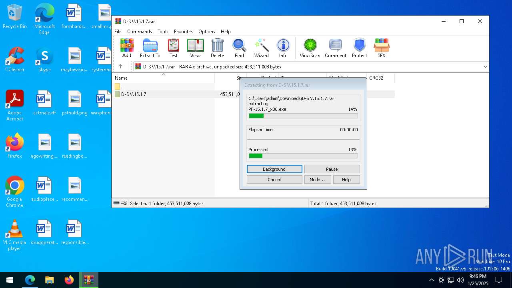
Task: Open the Help menu
Action: coord(226,32)
